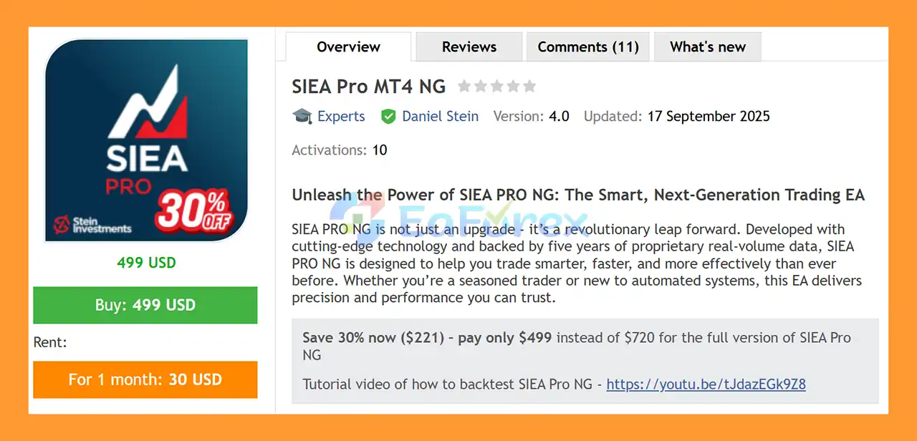View the What's new tab
Screen dimensions: 917x441
(707, 47)
